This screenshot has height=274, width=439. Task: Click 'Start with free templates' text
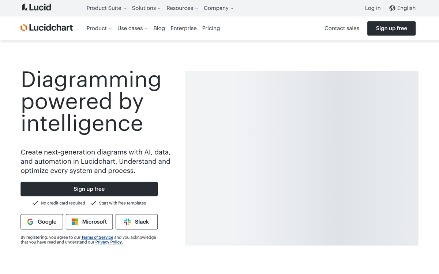[122, 203]
